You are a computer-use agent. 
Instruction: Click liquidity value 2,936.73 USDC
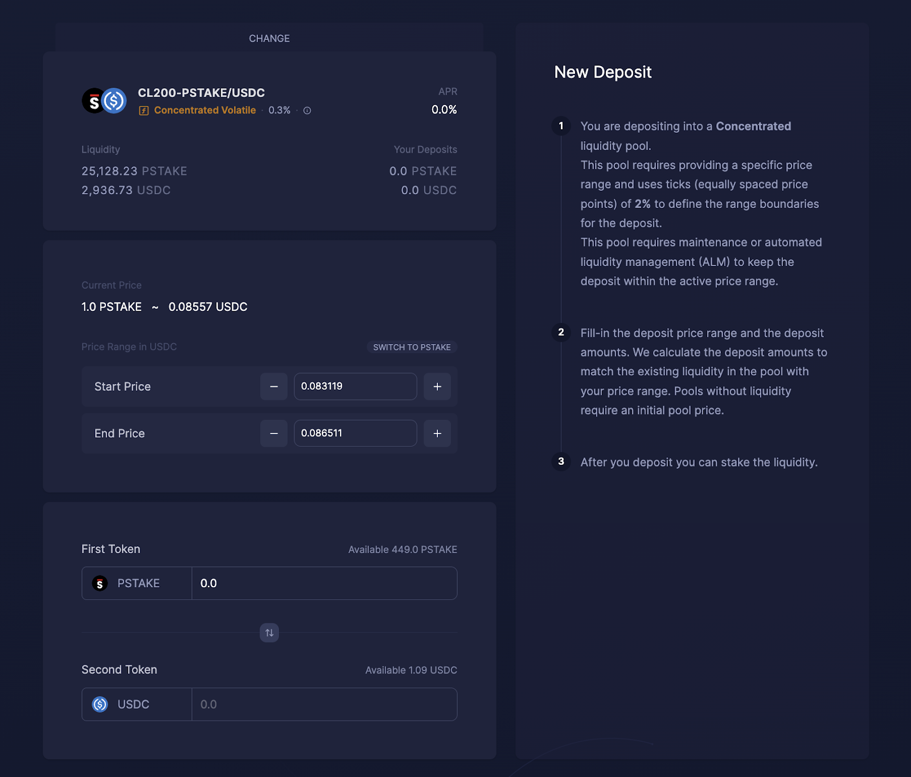coord(126,190)
